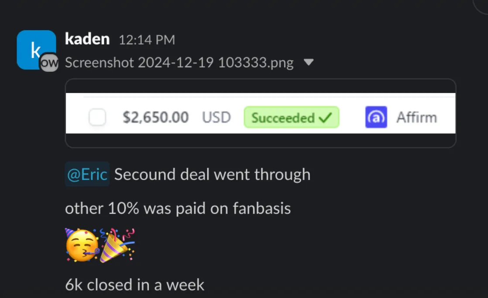488x298 pixels.
Task: Click the 'other 10% was paid on fanbasis' message
Action: (x=178, y=208)
